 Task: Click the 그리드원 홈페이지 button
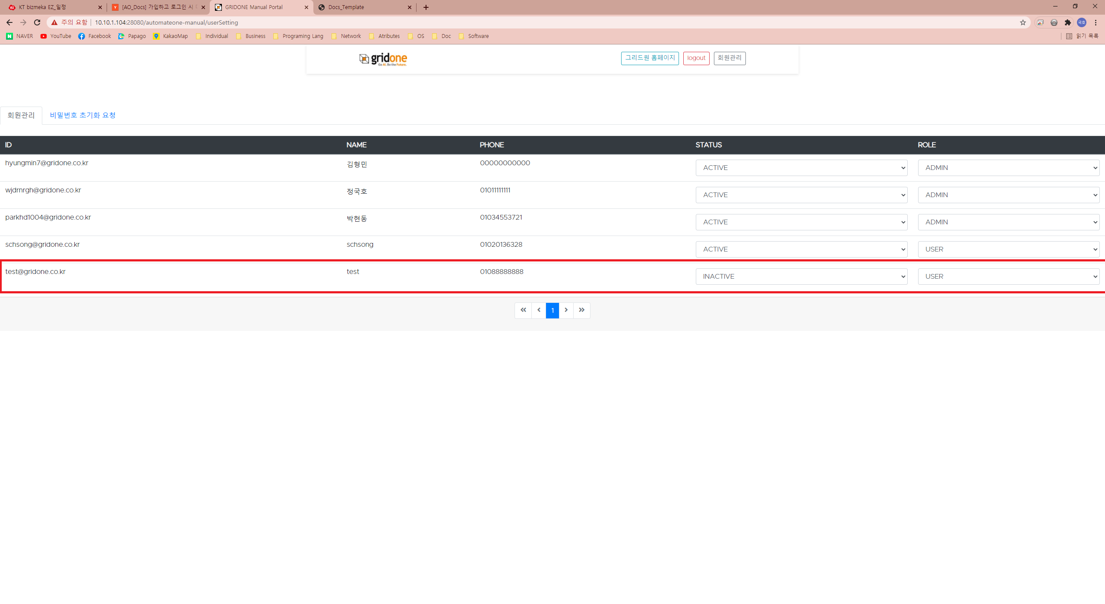650,58
